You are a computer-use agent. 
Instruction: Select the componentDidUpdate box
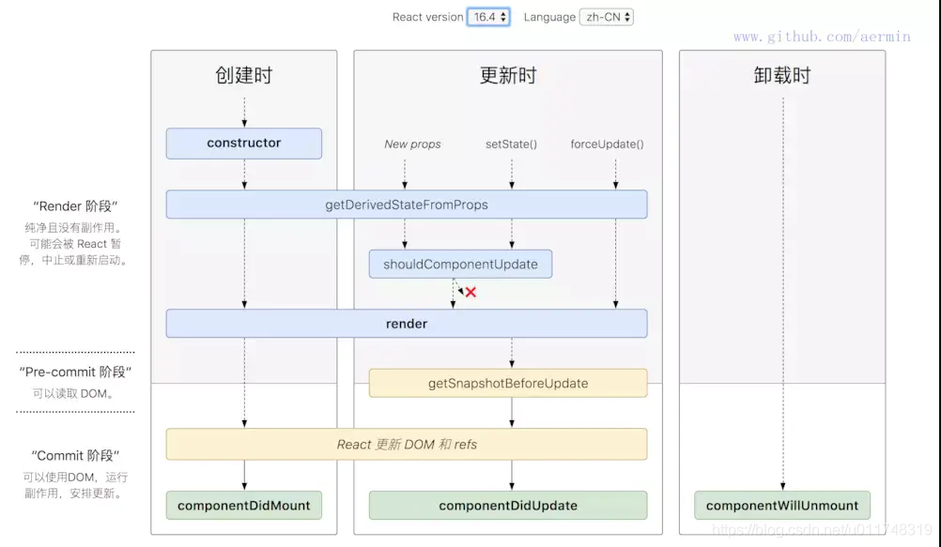pyautogui.click(x=508, y=505)
